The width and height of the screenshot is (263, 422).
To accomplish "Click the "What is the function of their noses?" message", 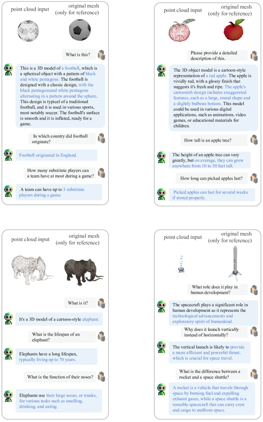I will [x=59, y=377].
